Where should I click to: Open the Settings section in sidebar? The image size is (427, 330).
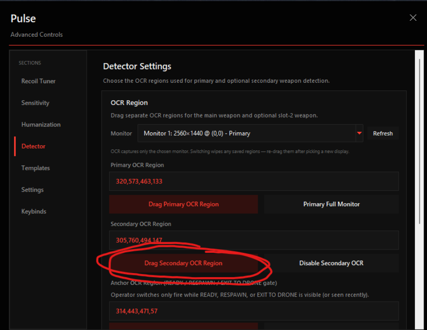coord(33,190)
